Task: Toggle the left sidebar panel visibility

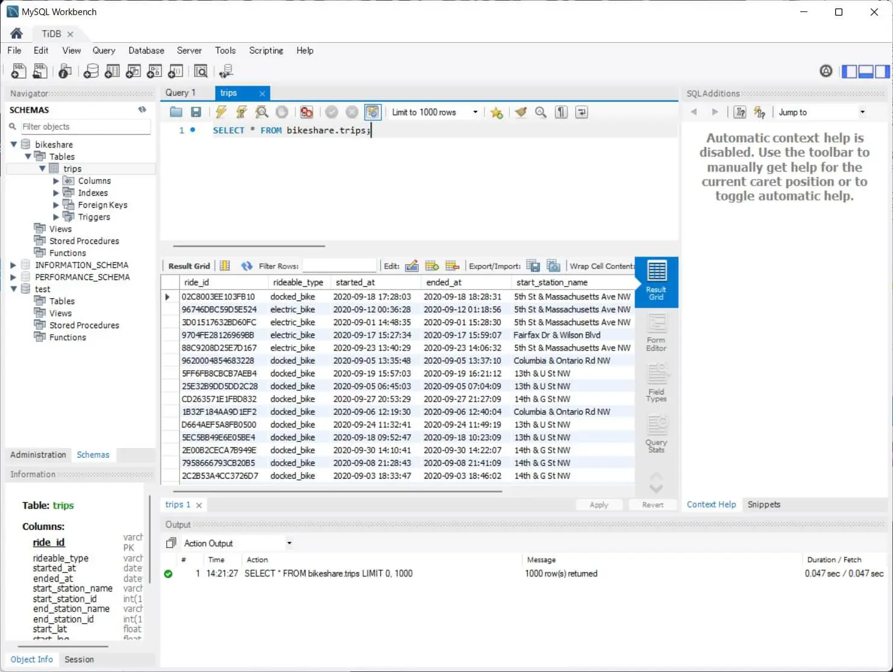Action: click(x=850, y=72)
